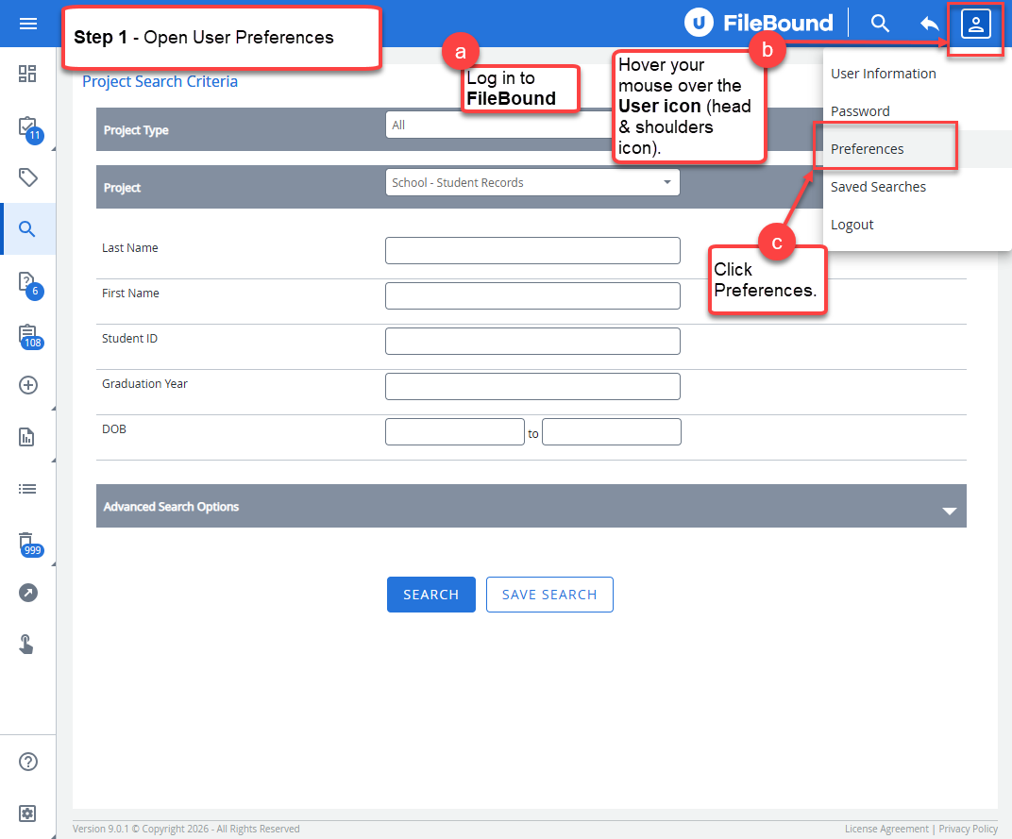The height and width of the screenshot is (839, 1012).
Task: Click the touch hand icon in sidebar
Action: pyautogui.click(x=26, y=644)
